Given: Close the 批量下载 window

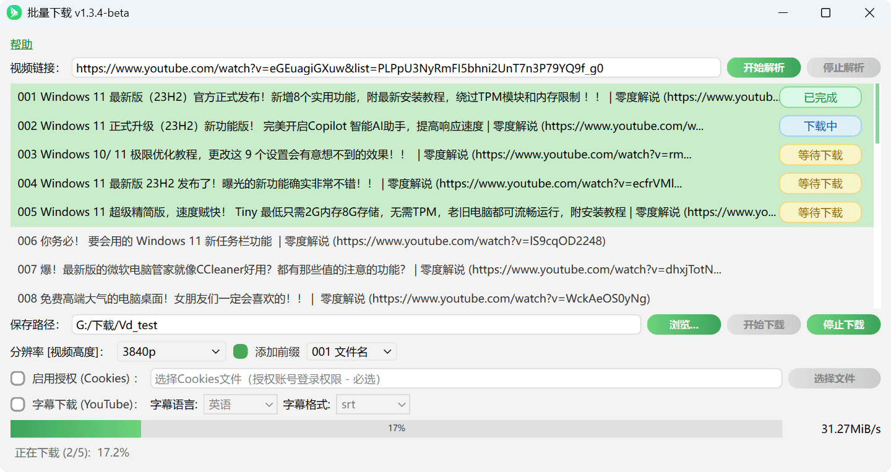Looking at the screenshot, I should (869, 13).
